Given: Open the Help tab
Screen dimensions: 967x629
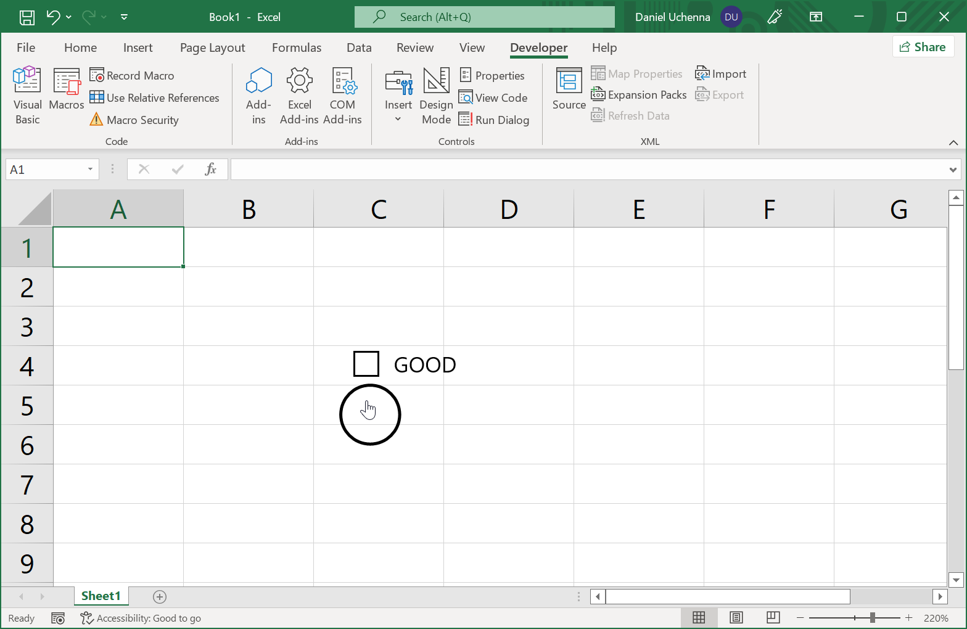Looking at the screenshot, I should 604,47.
